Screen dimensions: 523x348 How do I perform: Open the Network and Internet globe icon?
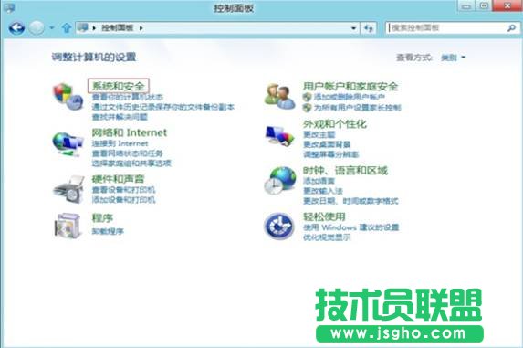(x=68, y=143)
